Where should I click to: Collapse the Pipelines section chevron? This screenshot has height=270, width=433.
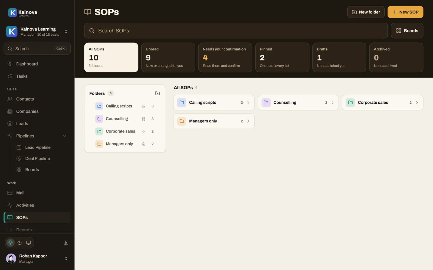click(65, 136)
